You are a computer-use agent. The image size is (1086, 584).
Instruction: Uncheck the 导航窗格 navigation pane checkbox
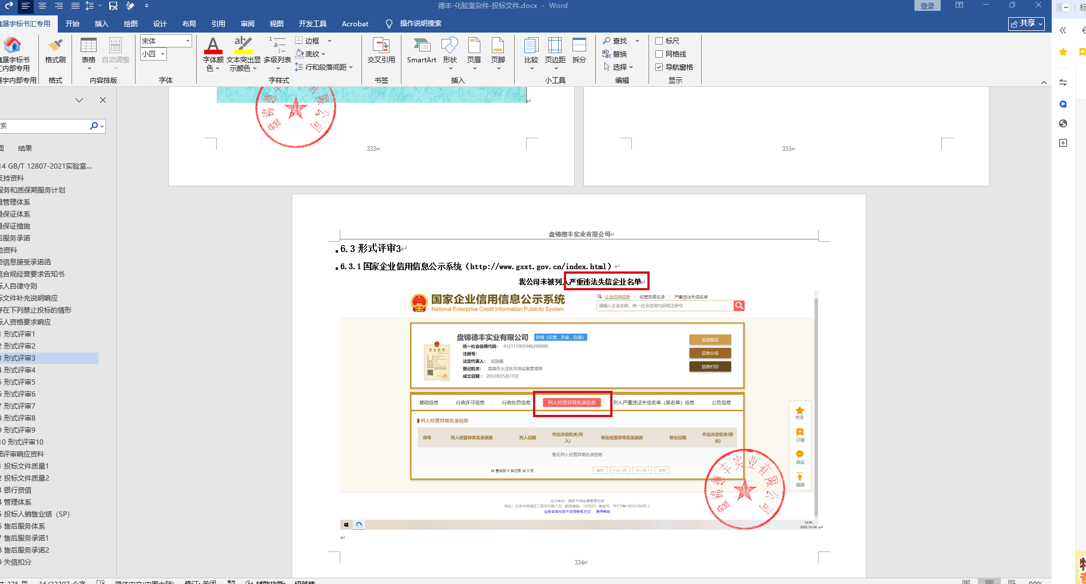pyautogui.click(x=659, y=67)
